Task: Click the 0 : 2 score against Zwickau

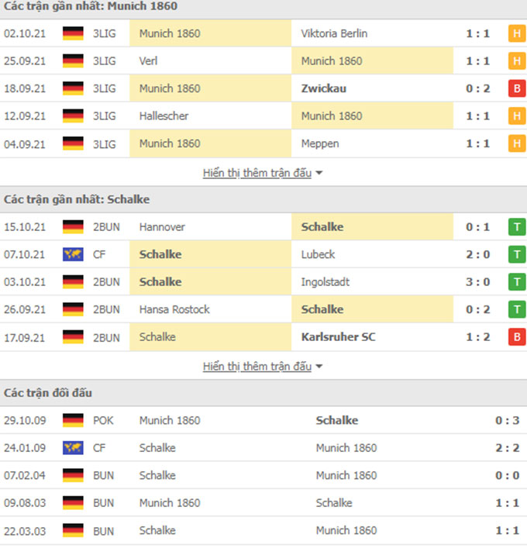Action: 477,88
